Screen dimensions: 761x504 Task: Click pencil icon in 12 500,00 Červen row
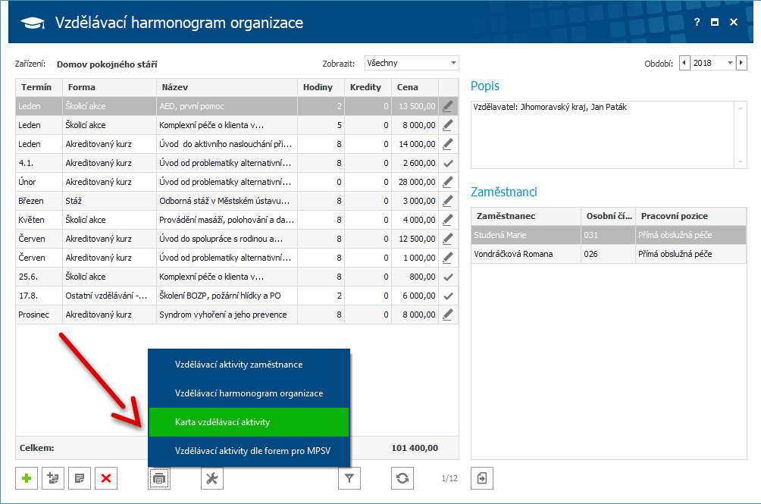(x=448, y=239)
